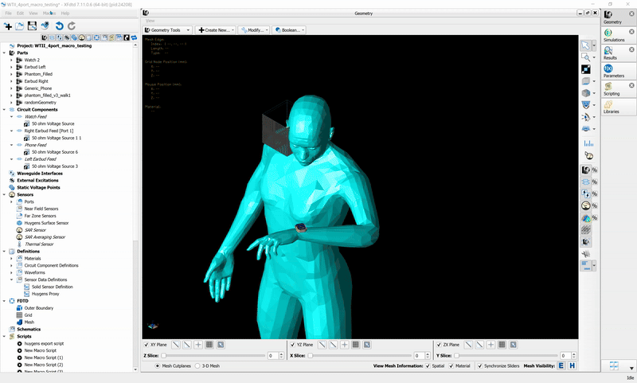Click the XY Plane grid icon
Image resolution: width=637 pixels, height=383 pixels.
point(209,345)
